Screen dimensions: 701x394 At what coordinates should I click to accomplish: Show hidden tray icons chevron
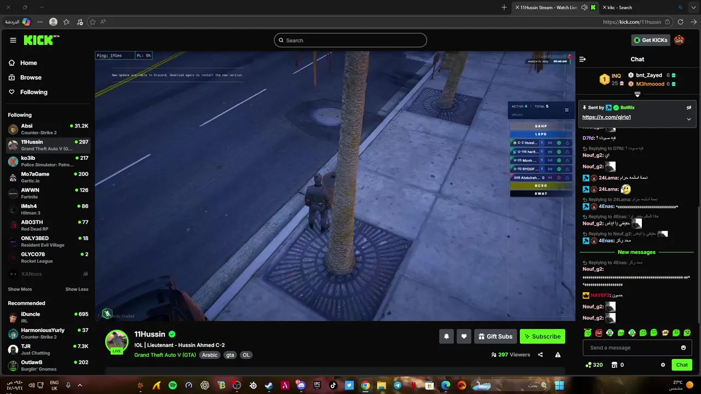(x=80, y=385)
